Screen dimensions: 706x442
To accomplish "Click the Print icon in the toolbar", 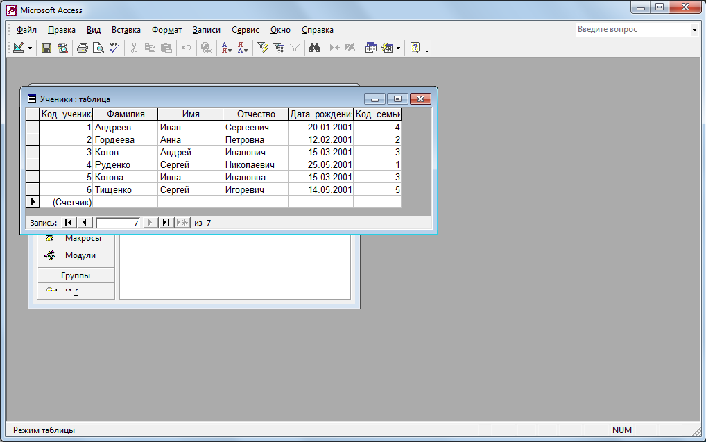I will pyautogui.click(x=83, y=48).
